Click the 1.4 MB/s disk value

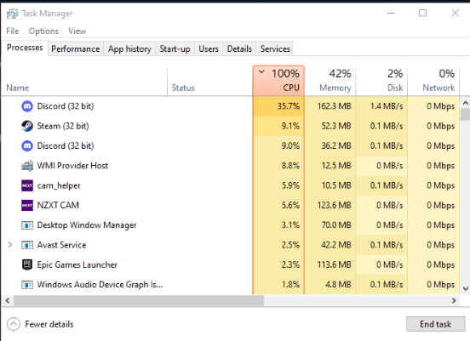[387, 106]
